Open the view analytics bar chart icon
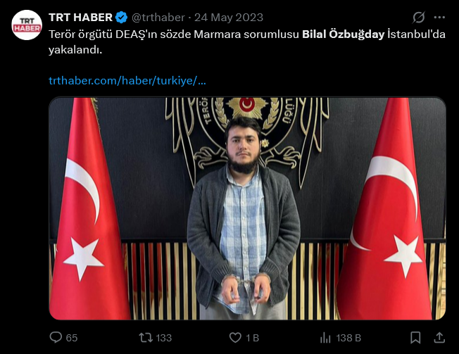This screenshot has width=459, height=354. click(325, 338)
